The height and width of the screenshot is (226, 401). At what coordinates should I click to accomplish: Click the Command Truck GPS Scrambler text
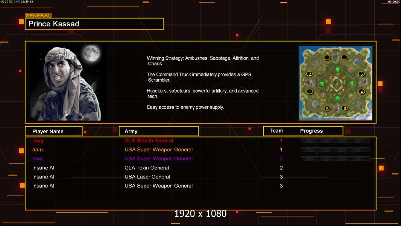point(199,77)
